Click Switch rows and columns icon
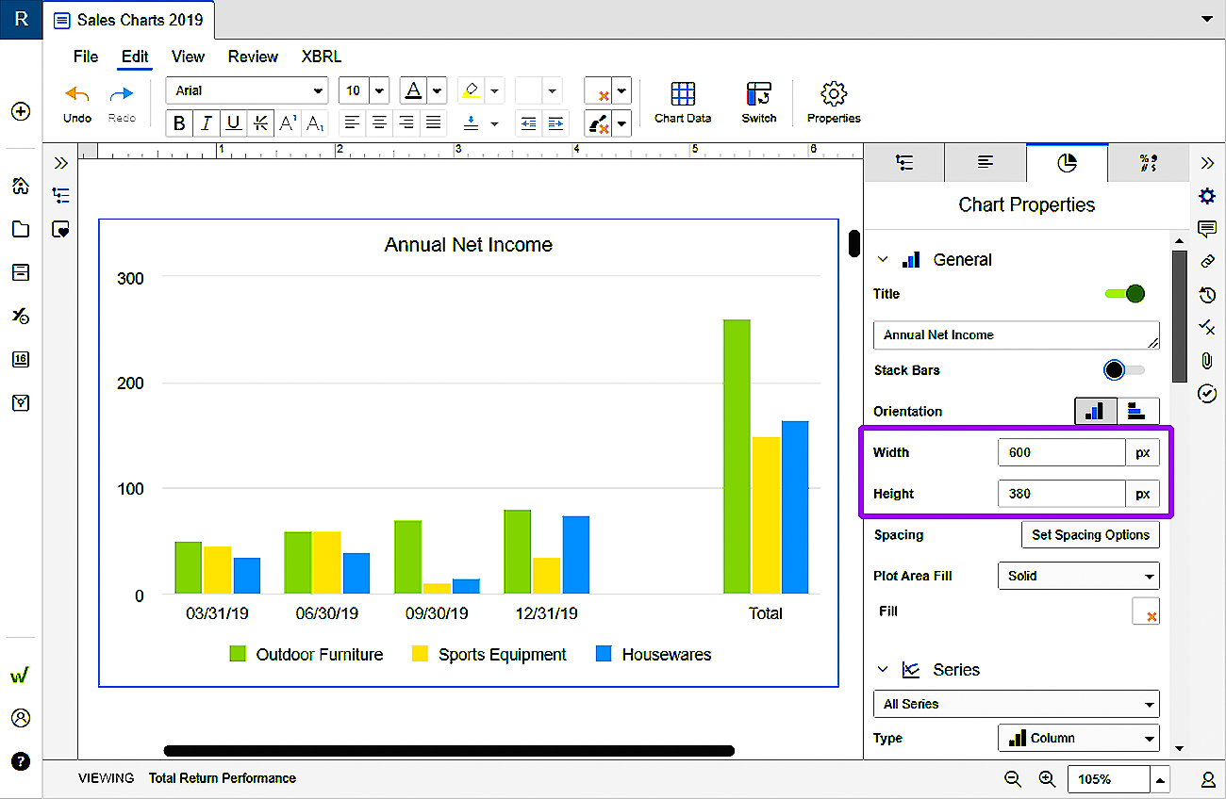Screen dimensions: 1226x799 (758, 95)
